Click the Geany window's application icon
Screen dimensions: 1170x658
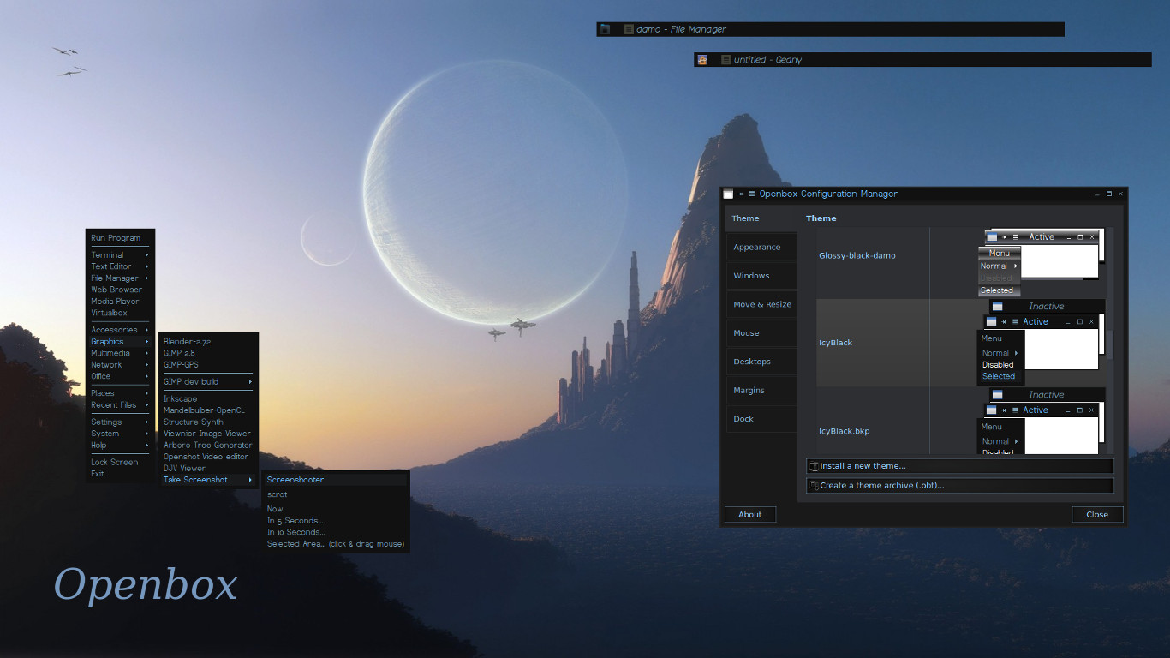point(702,60)
